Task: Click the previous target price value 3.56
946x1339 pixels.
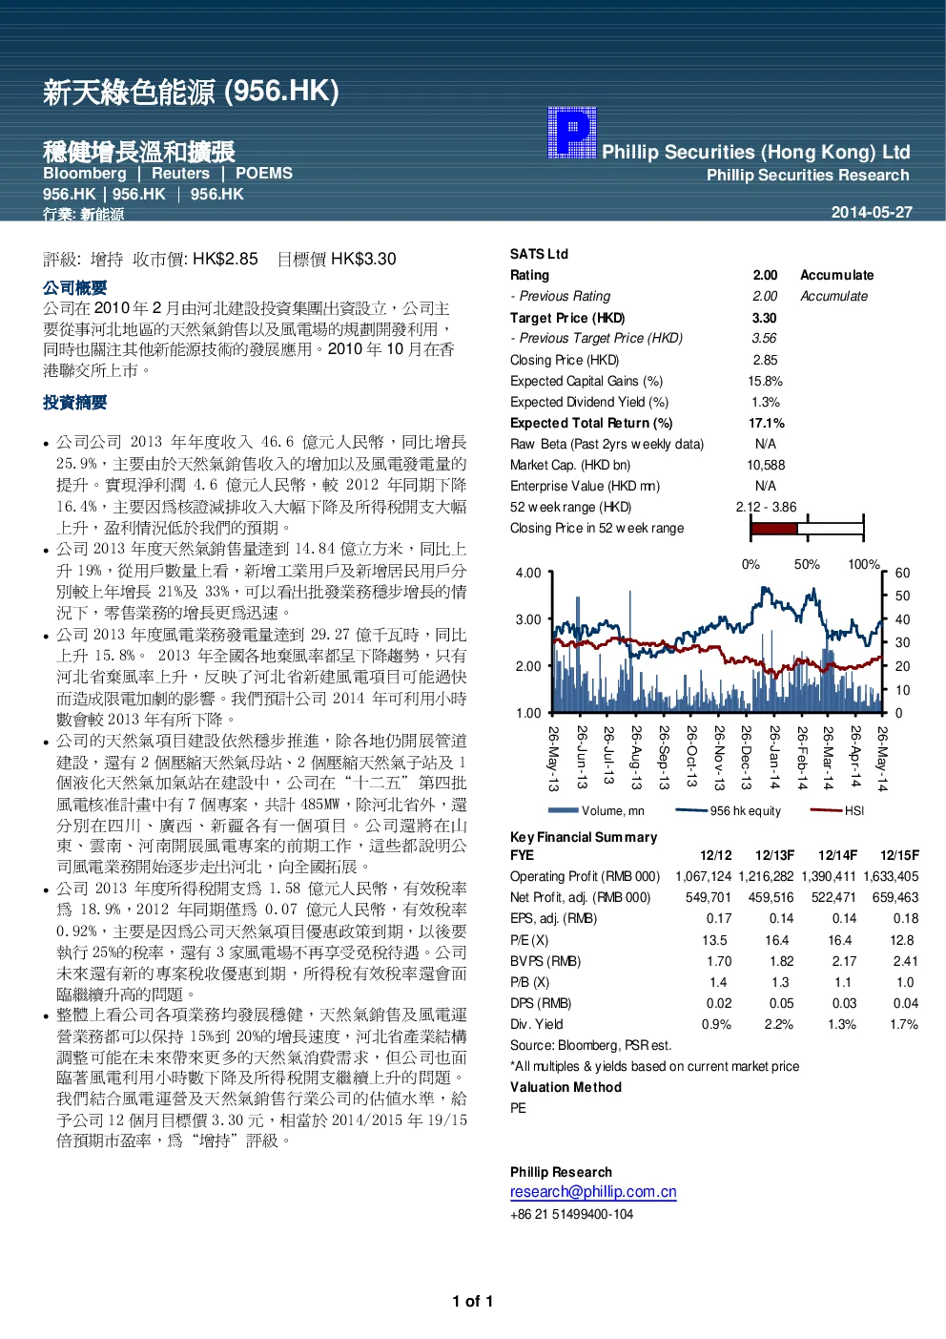Action: tap(764, 338)
